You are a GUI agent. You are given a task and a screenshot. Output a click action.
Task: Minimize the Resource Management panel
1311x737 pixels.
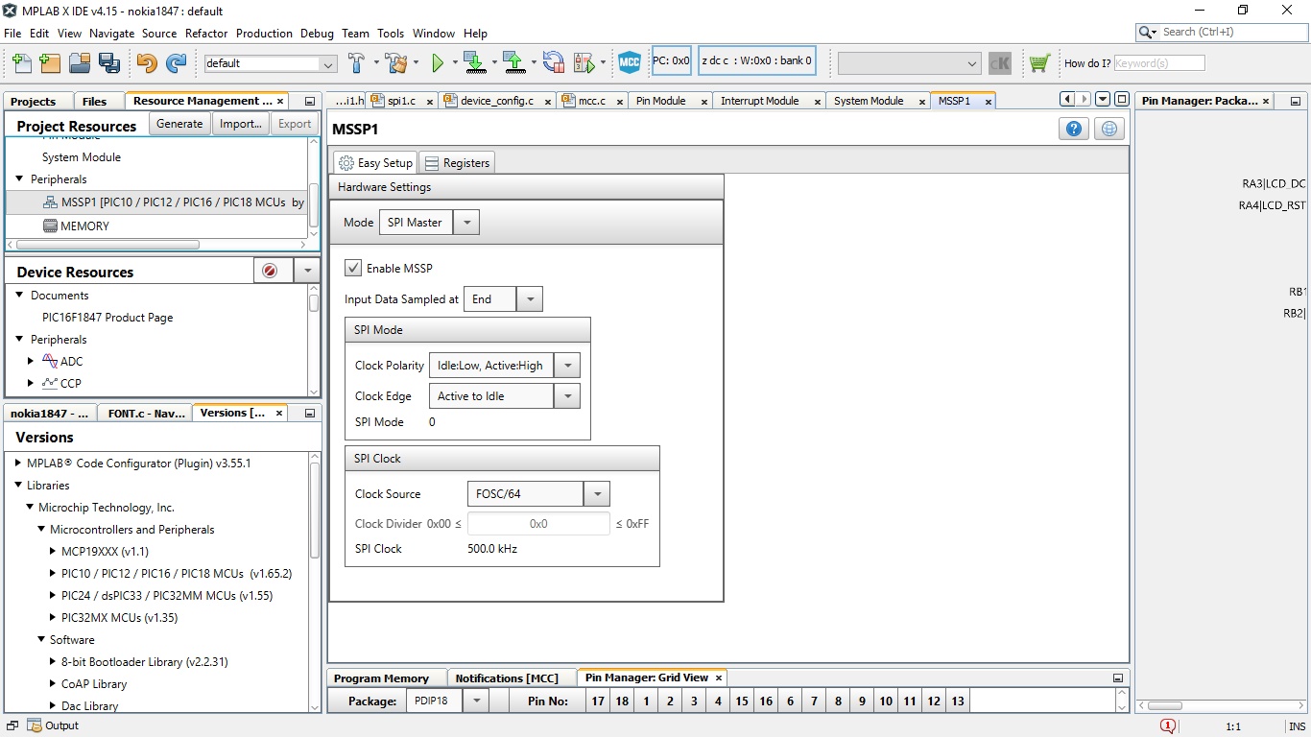click(309, 101)
